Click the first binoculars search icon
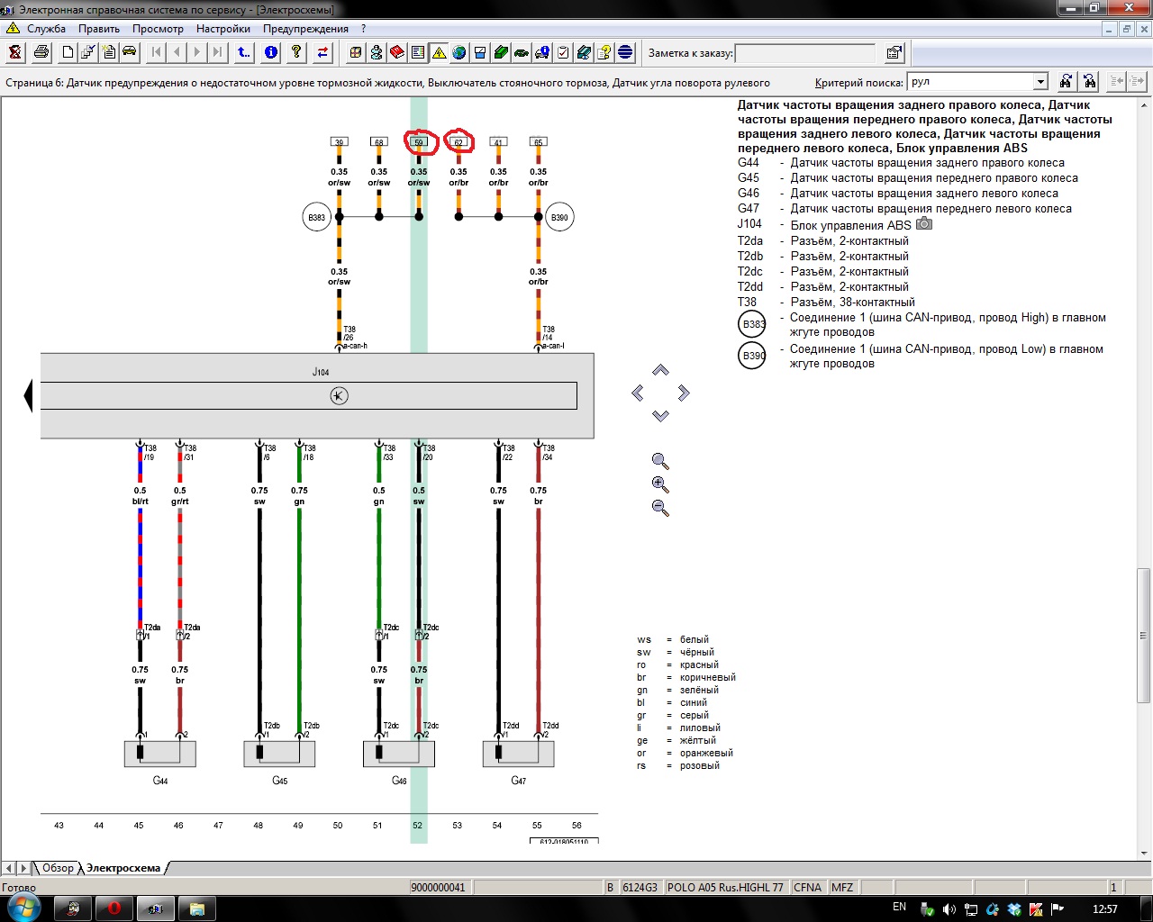Screen dimensions: 1153x922 coord(1066,82)
